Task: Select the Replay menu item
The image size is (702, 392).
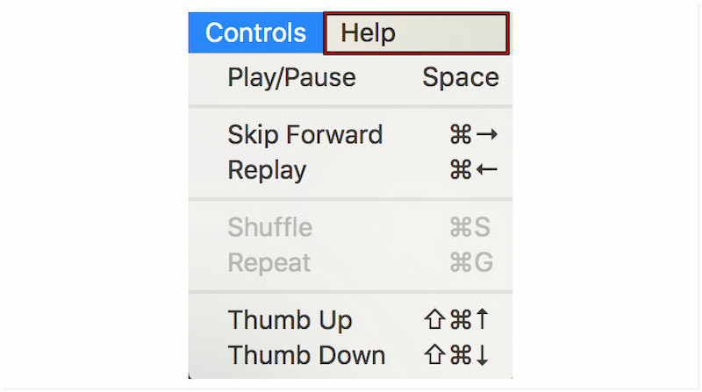Action: coord(267,169)
